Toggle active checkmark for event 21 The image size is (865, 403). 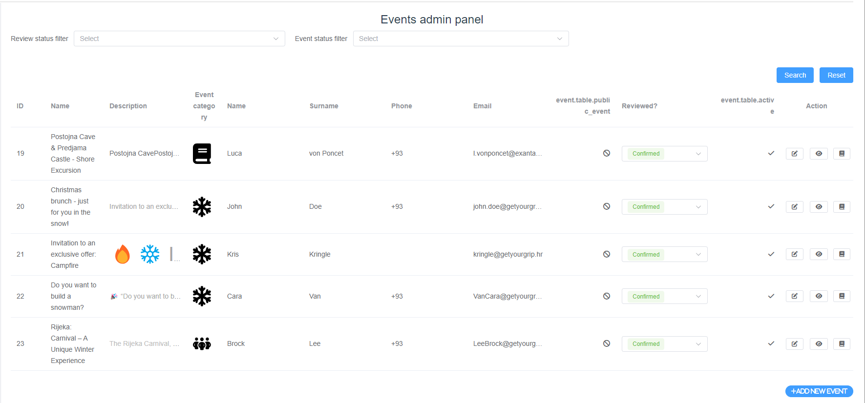coord(771,254)
